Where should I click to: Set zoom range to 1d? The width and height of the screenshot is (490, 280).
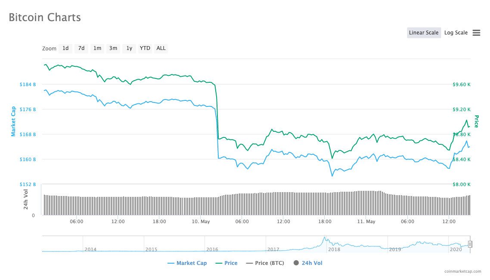(x=65, y=48)
